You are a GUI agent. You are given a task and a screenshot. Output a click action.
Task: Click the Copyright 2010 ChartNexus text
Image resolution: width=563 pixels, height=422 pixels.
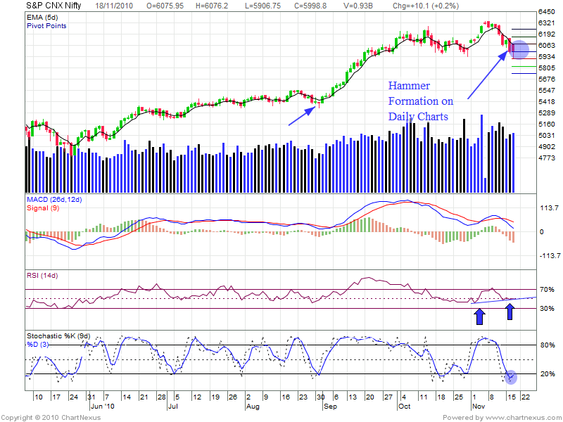pos(51,417)
